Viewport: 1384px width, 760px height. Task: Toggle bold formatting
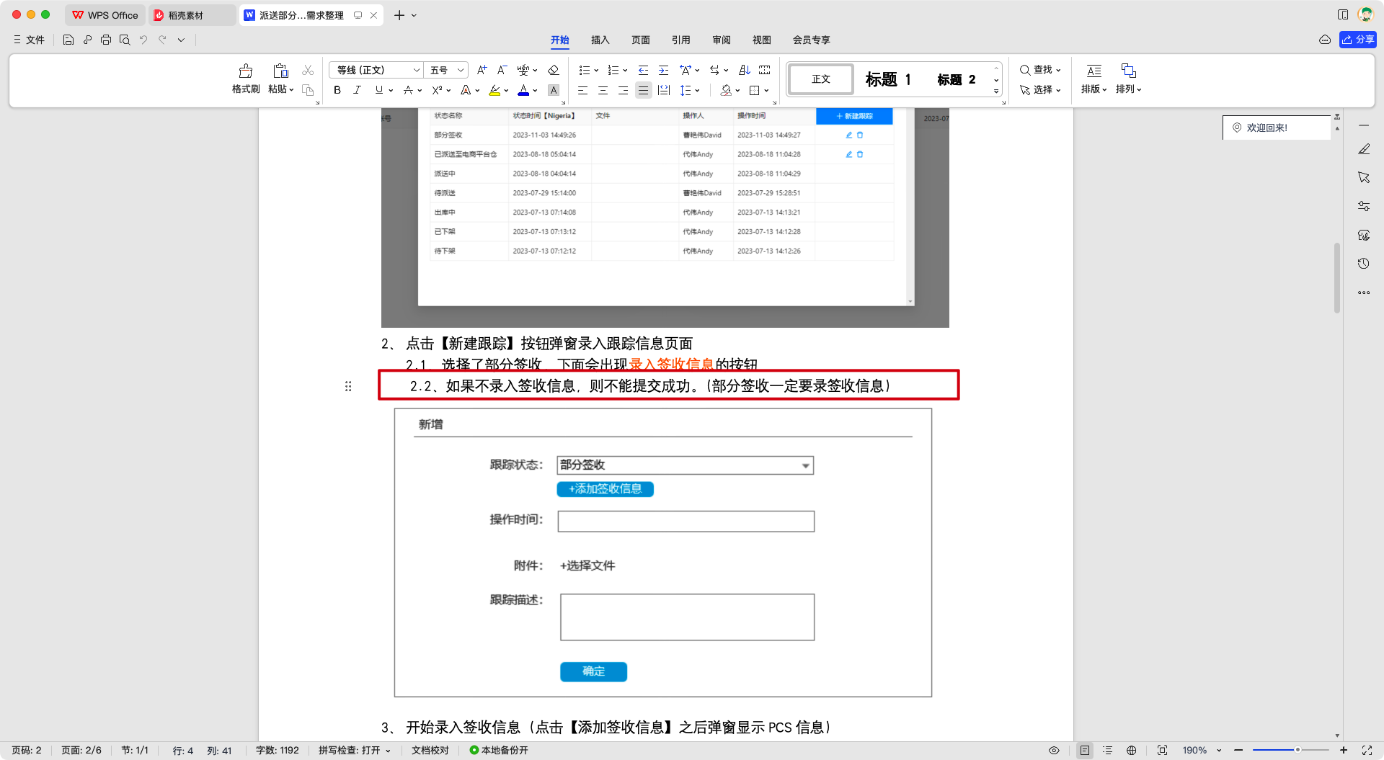(x=337, y=90)
